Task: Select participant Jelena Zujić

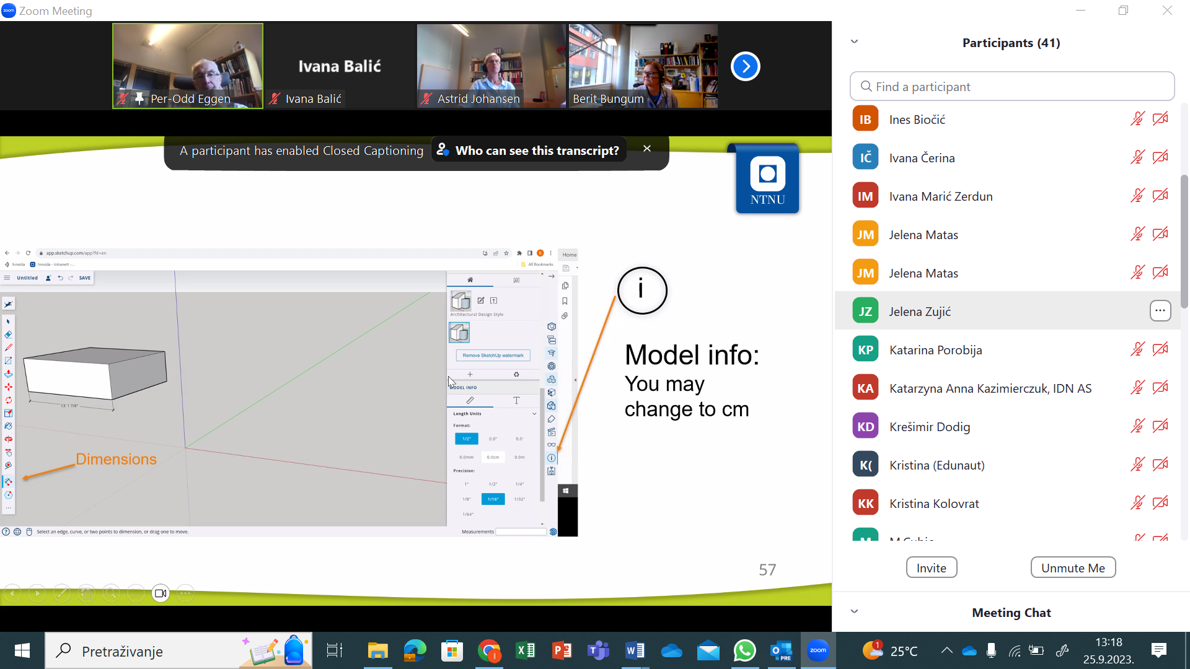Action: pos(1007,311)
